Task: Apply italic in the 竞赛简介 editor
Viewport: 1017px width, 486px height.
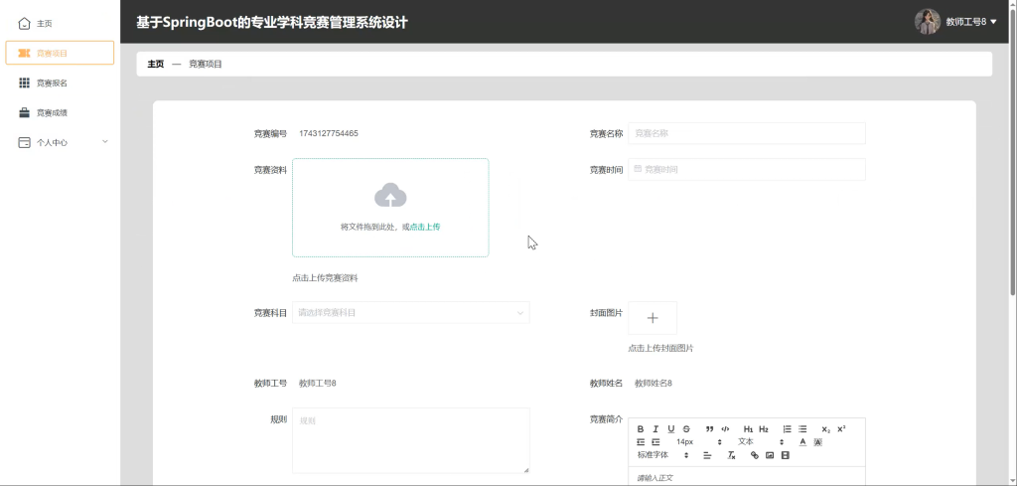Action: [655, 429]
